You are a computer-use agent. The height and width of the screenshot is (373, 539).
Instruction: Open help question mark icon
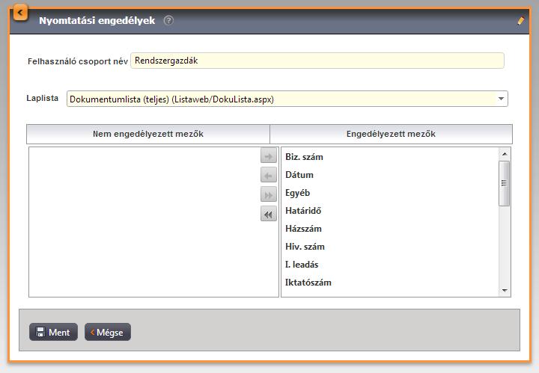[x=168, y=21]
